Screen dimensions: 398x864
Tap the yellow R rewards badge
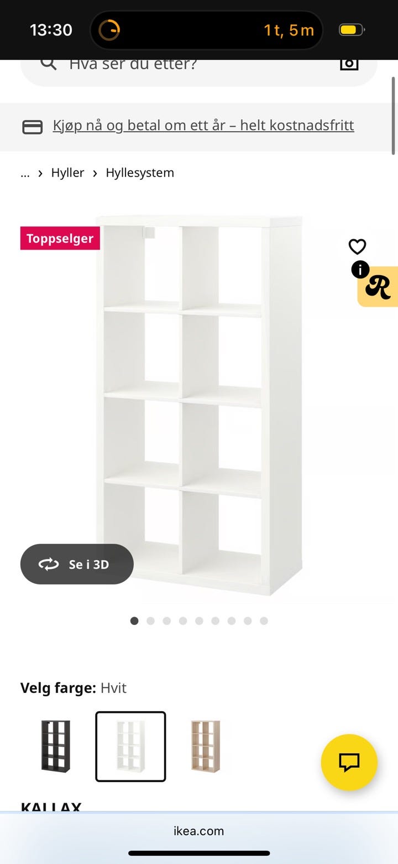(379, 287)
